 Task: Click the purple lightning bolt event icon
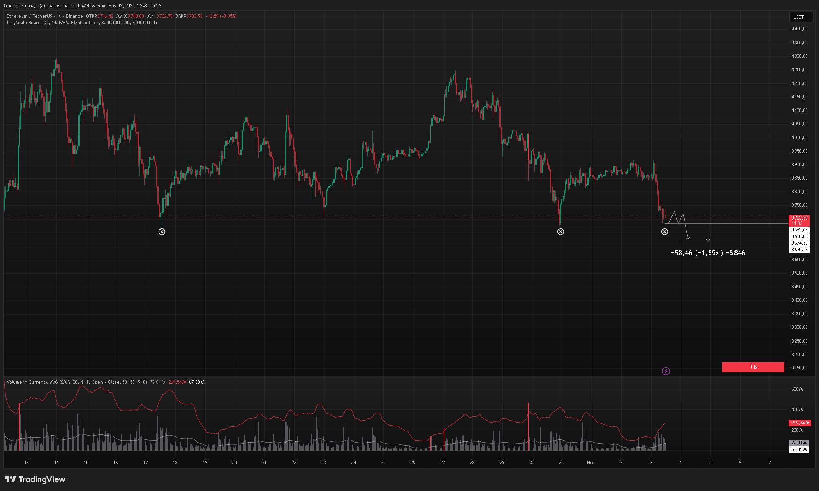666,371
